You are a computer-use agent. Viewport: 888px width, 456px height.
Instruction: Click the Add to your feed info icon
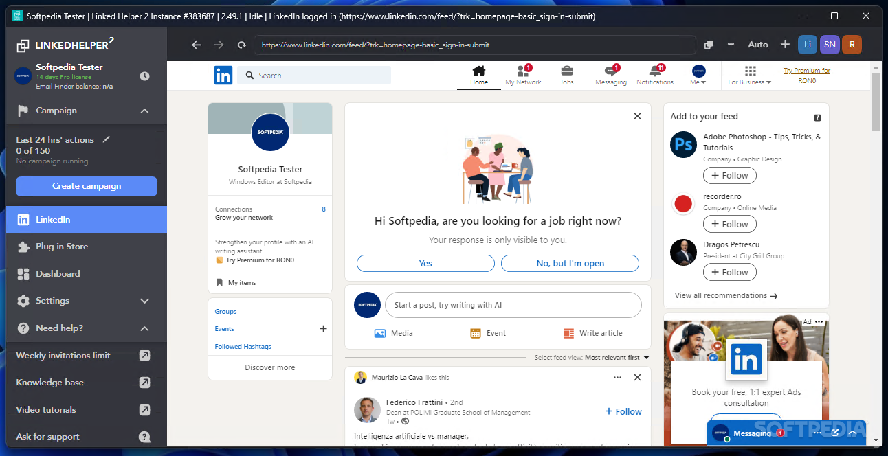pos(818,117)
